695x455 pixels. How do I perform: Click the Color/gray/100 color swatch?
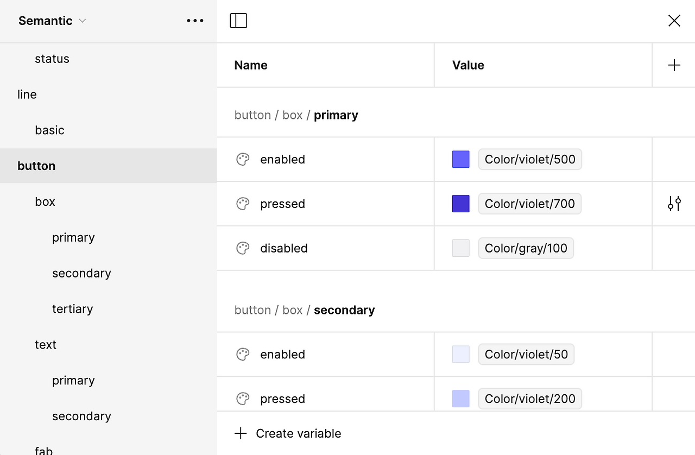tap(460, 248)
